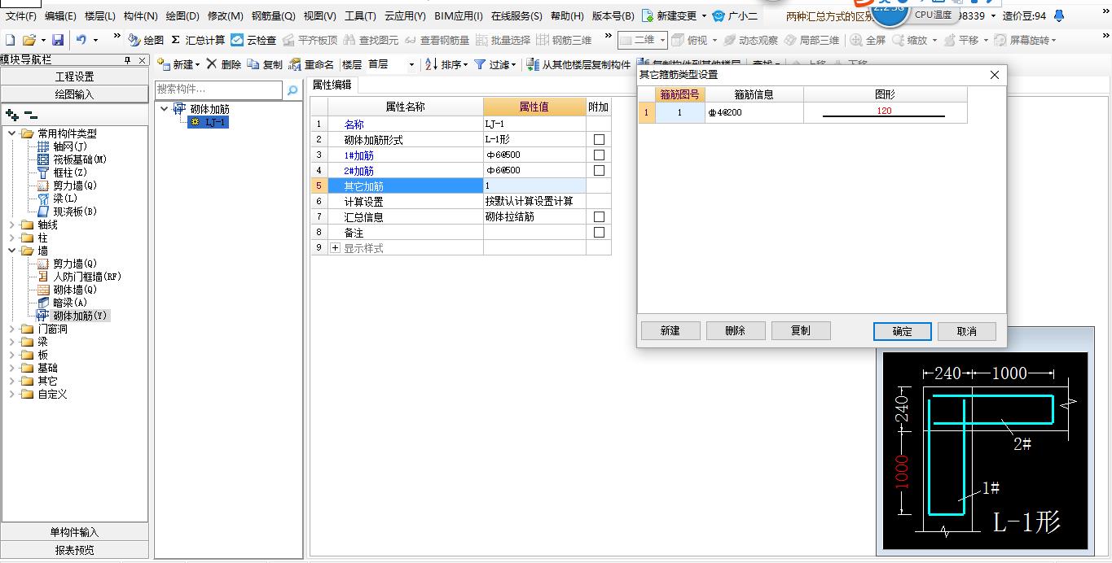Toggle the 附加 checkbox for 1#加筋 row
Viewport: 1112px width, 563px height.
pyautogui.click(x=599, y=155)
